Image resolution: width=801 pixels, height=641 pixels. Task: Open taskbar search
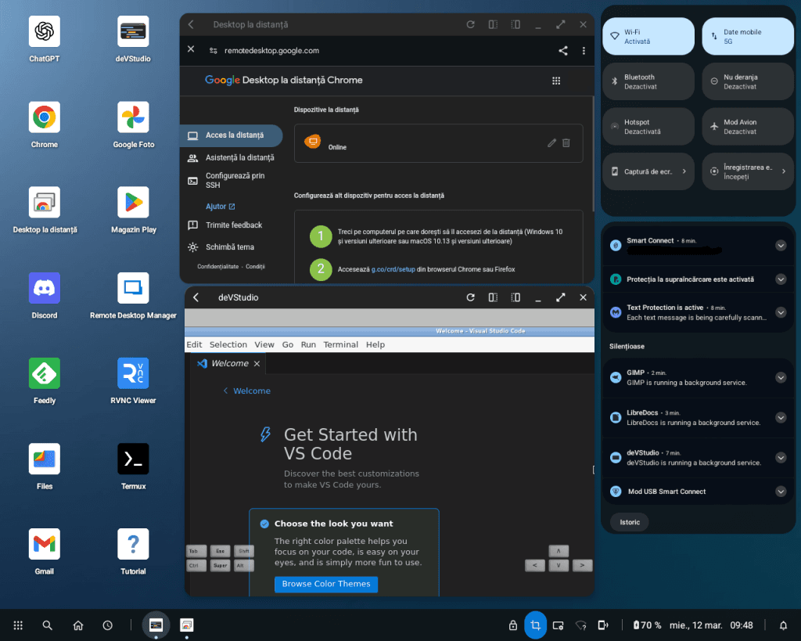[48, 625]
